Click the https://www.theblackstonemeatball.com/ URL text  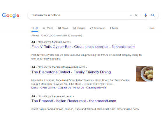tap(61, 67)
